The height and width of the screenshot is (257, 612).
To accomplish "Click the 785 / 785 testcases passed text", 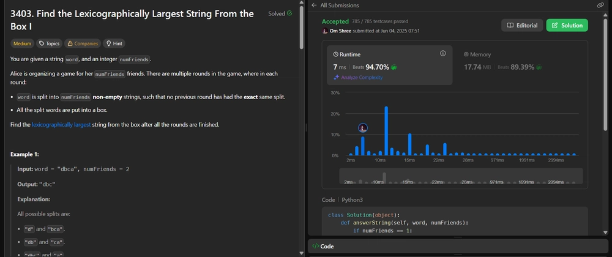I will [380, 21].
